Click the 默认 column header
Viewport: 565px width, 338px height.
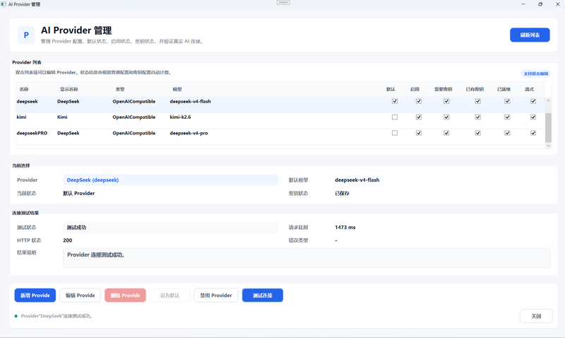point(391,89)
